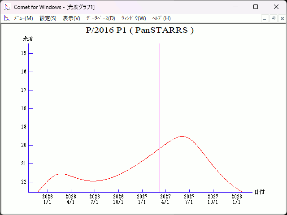The height and width of the screenshot is (215, 287).
Task: Click the magnitude 17 axis label
Action: point(24,90)
